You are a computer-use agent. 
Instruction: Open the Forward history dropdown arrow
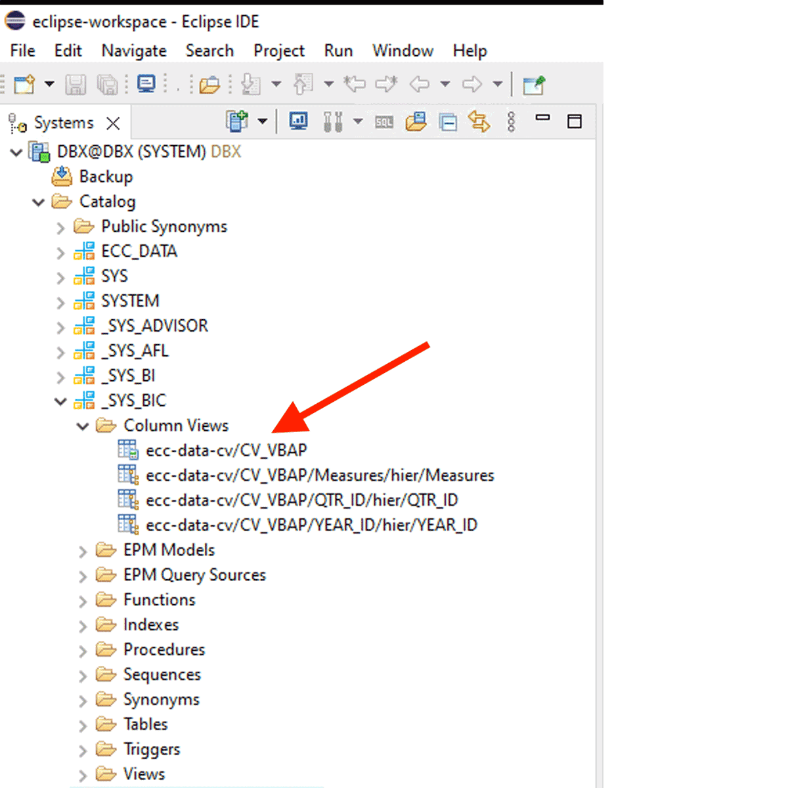tap(497, 84)
